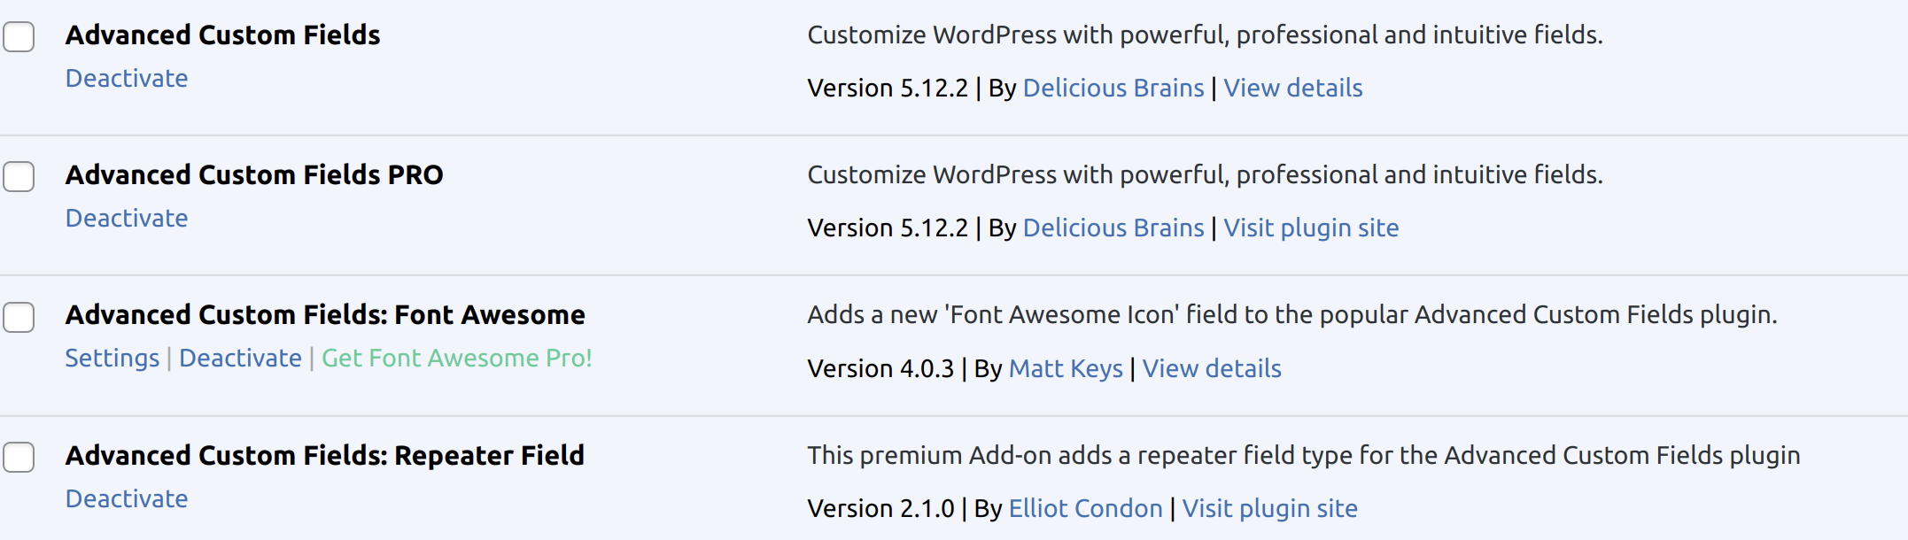
Task: View details for Advanced Custom Fields
Action: point(1292,88)
